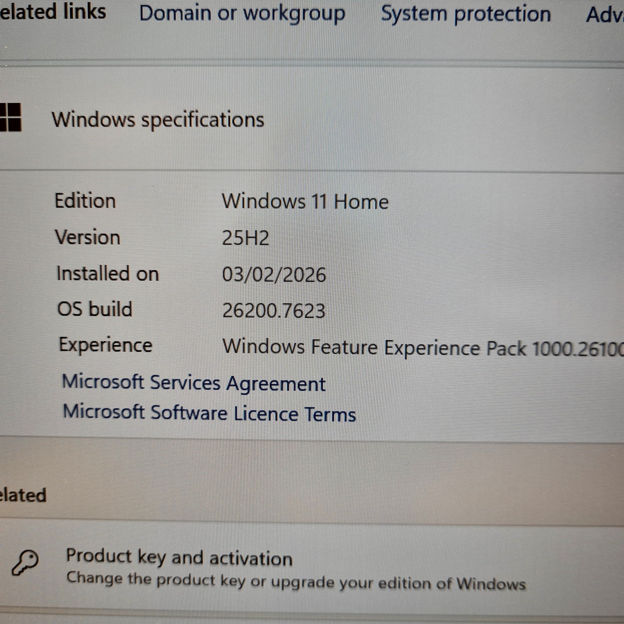The width and height of the screenshot is (624, 624).
Task: Select the Edition value Windows 11 Home
Action: pyautogui.click(x=305, y=202)
